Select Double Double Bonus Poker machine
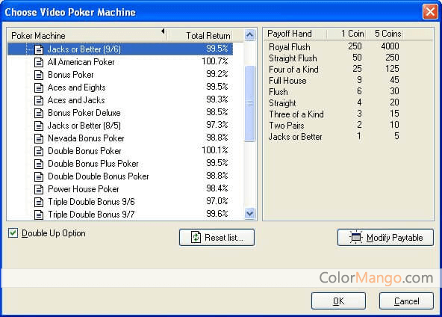This screenshot has height=317, width=442. pos(99,176)
